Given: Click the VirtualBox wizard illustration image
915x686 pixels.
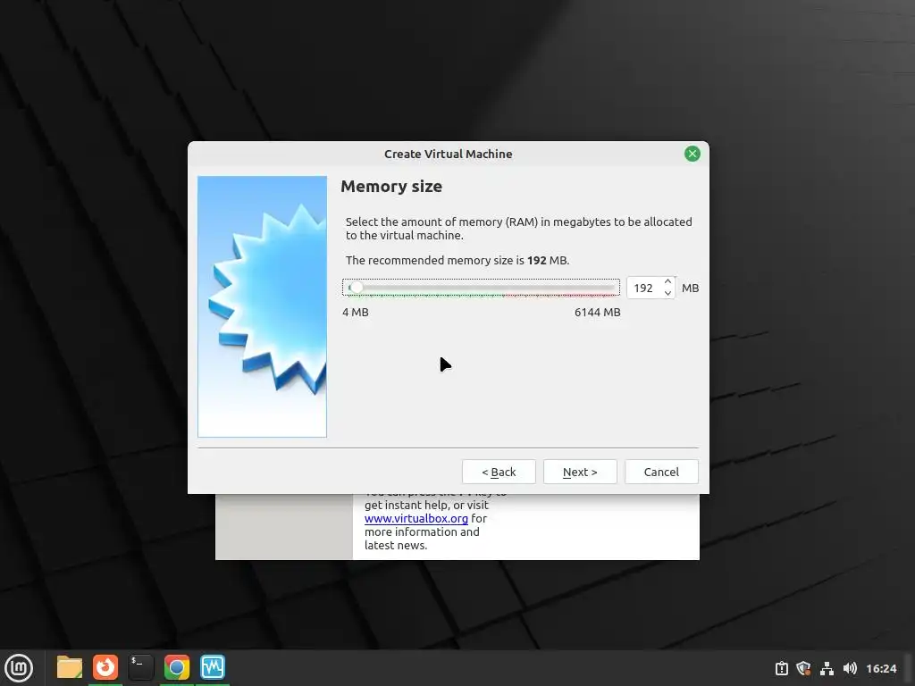Looking at the screenshot, I should coord(262,306).
